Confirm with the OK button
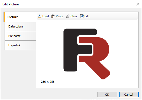 click(x=107, y=95)
